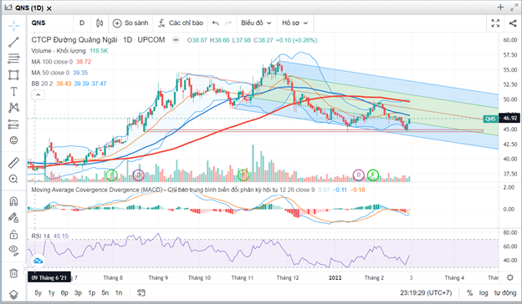Click the green marker near Tháng 8
522x304 pixels.
pyautogui.click(x=112, y=175)
